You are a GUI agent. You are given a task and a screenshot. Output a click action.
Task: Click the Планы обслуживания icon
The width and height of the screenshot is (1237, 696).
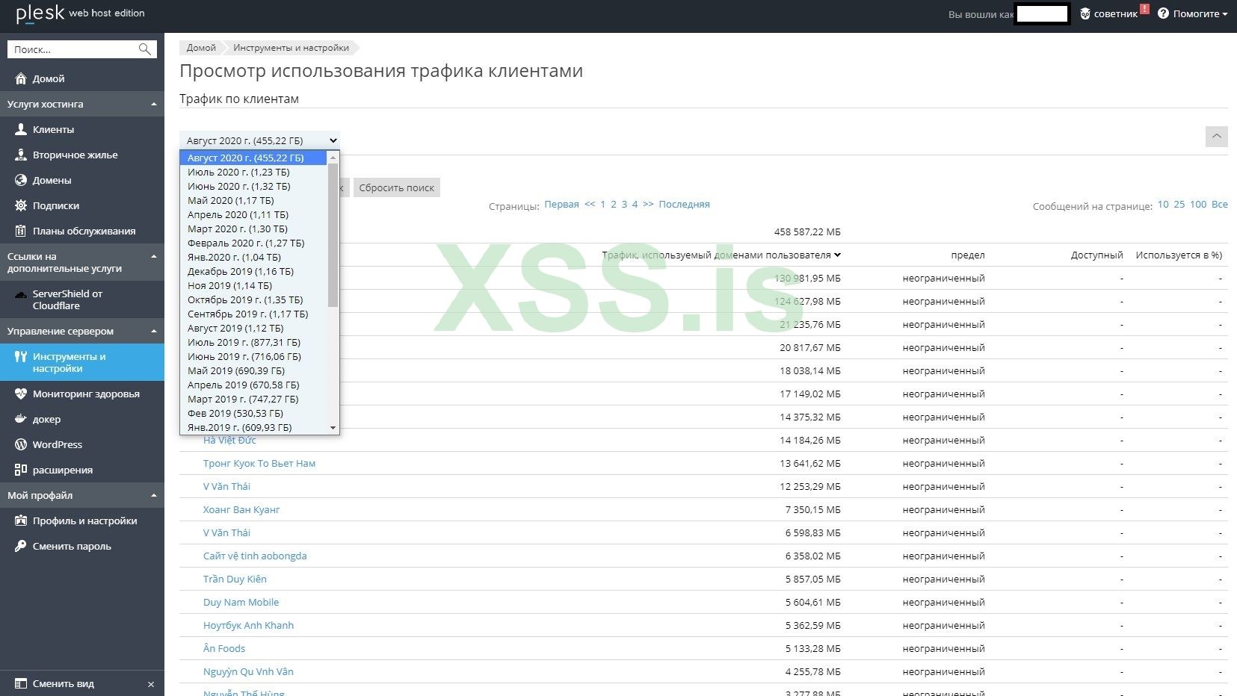pyautogui.click(x=20, y=231)
